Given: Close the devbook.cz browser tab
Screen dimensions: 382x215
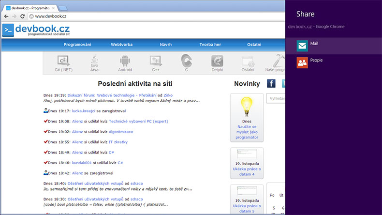Looking at the screenshot, I should coord(53,8).
